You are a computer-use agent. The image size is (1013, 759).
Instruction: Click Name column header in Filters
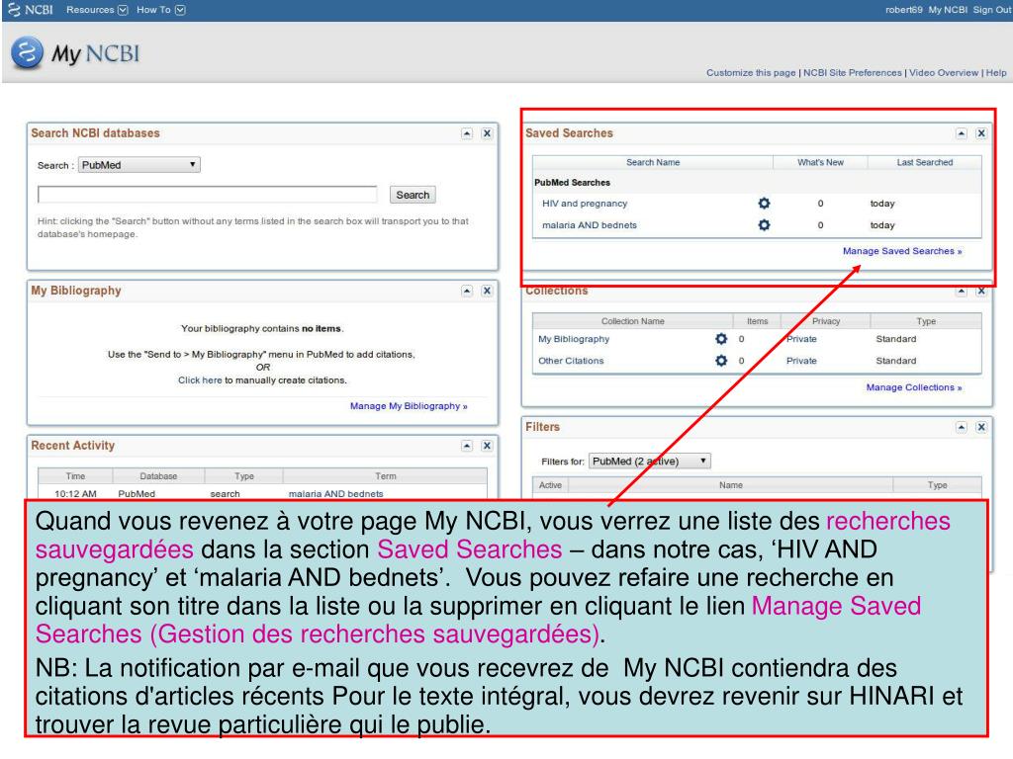point(731,485)
